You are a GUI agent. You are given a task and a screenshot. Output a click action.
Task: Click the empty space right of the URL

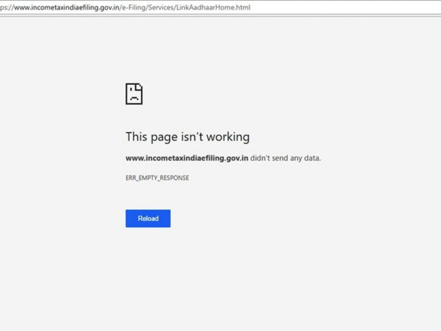point(345,7)
